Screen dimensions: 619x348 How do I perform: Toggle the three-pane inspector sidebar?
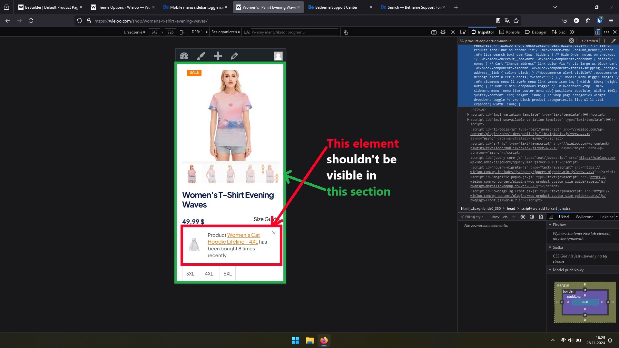point(551,217)
